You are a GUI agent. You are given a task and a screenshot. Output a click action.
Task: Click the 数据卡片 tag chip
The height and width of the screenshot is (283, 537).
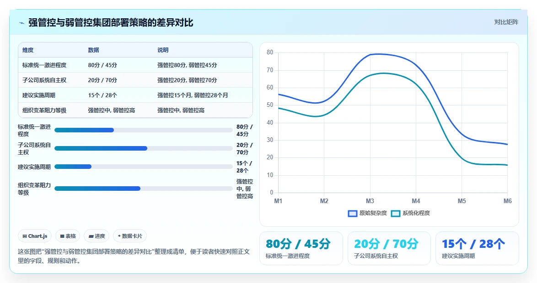pyautogui.click(x=130, y=236)
